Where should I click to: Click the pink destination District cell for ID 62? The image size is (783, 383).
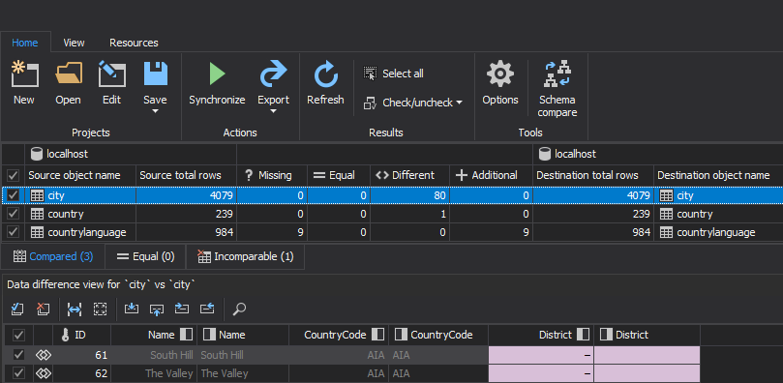click(x=647, y=373)
